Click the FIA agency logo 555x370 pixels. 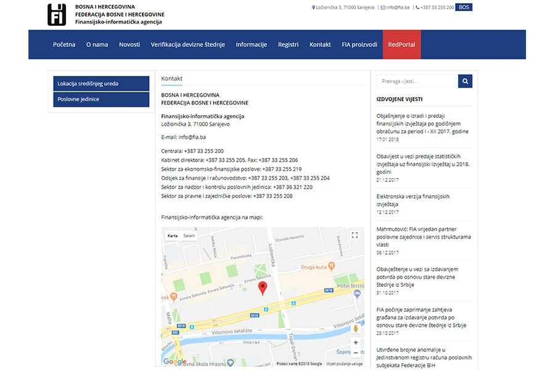pos(57,15)
